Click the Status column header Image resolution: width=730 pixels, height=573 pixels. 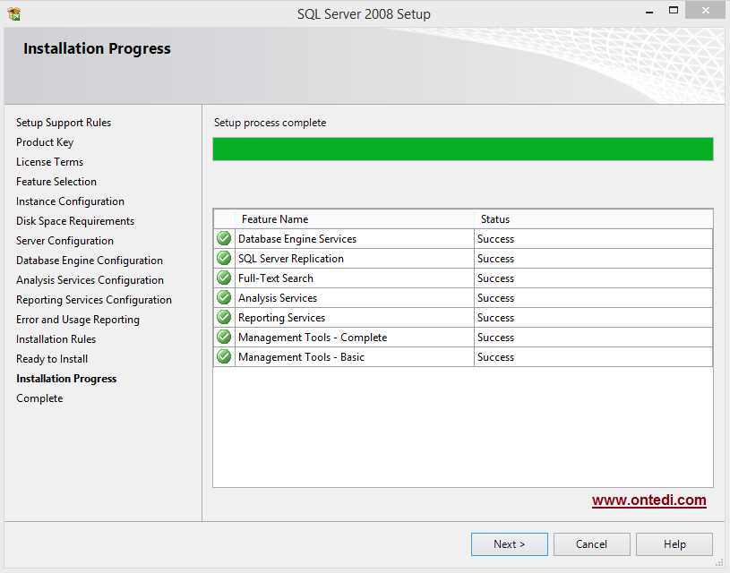tap(594, 218)
